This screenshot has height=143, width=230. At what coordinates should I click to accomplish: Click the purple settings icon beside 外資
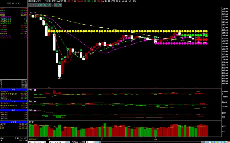click(35, 90)
